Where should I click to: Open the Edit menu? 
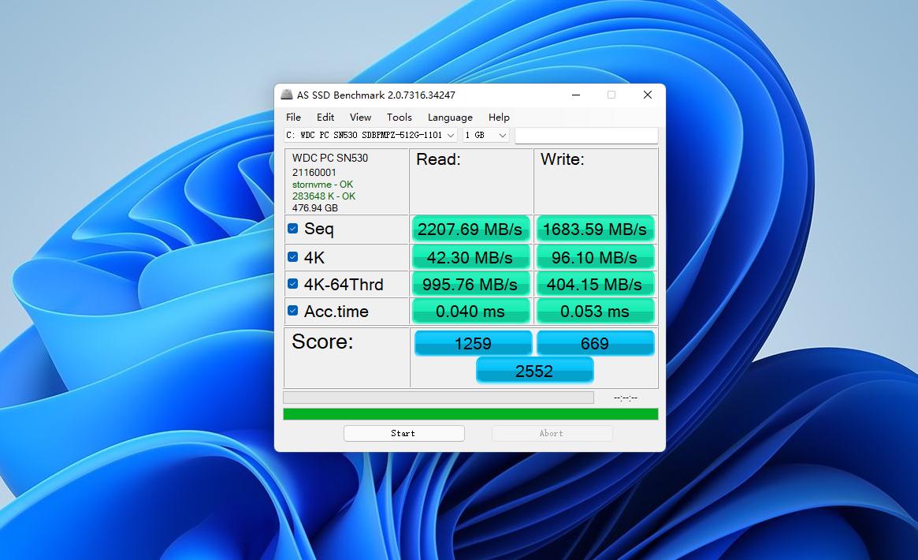(325, 117)
